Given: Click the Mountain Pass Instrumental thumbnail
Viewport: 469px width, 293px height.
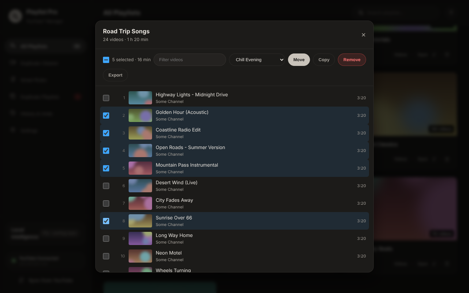Looking at the screenshot, I should [140, 168].
